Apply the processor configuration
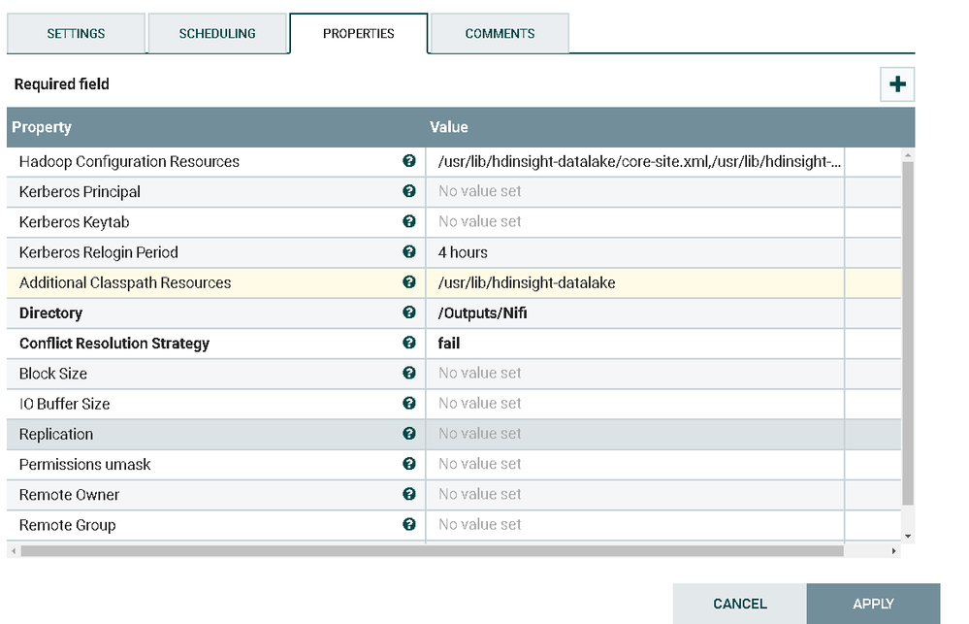This screenshot has width=969, height=624. [873, 604]
